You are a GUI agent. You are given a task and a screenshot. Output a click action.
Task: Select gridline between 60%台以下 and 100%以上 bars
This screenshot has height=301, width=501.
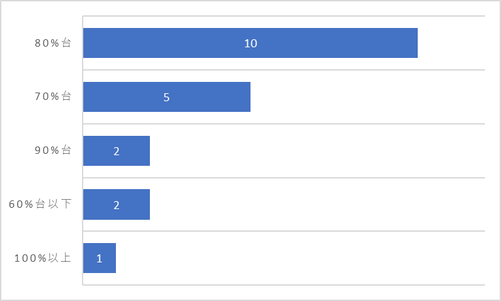pos(284,231)
